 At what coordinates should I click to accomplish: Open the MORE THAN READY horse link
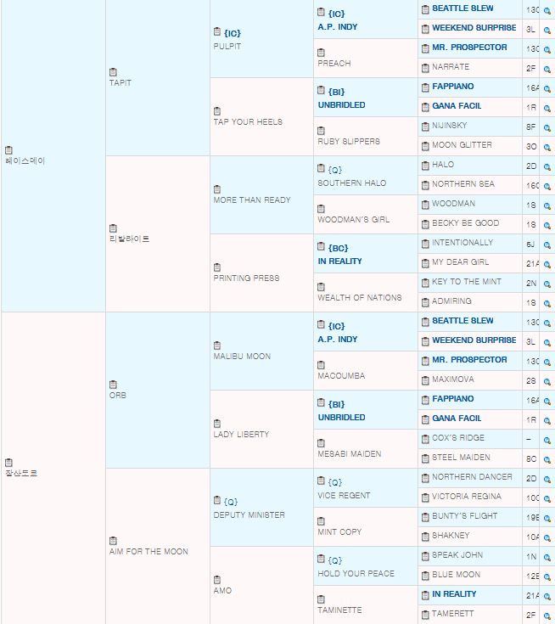click(x=251, y=200)
